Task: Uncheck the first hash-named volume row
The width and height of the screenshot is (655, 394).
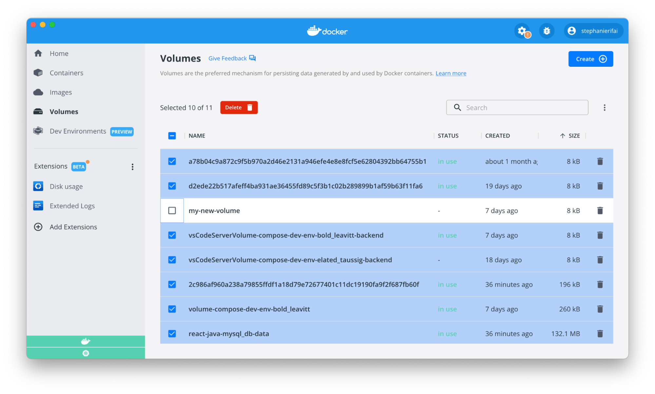Action: pyautogui.click(x=172, y=161)
